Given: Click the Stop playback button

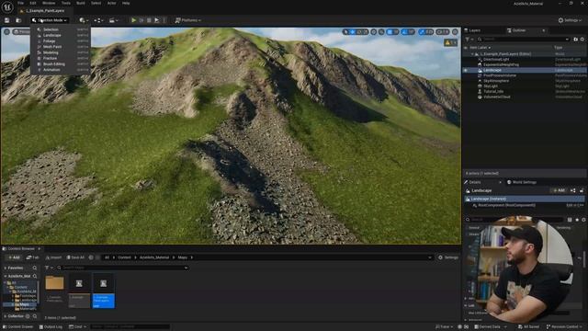Looking at the screenshot, I should click(x=149, y=20).
